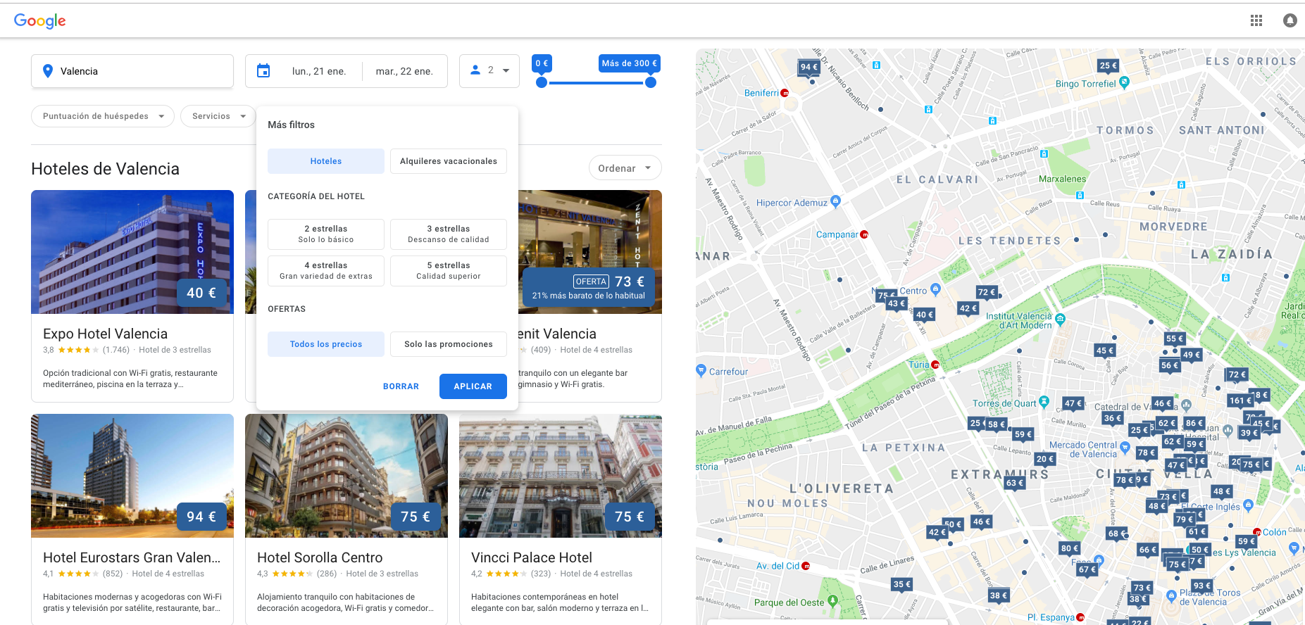
Task: Open the Expo Hotel Valencia photo
Action: coord(132,251)
